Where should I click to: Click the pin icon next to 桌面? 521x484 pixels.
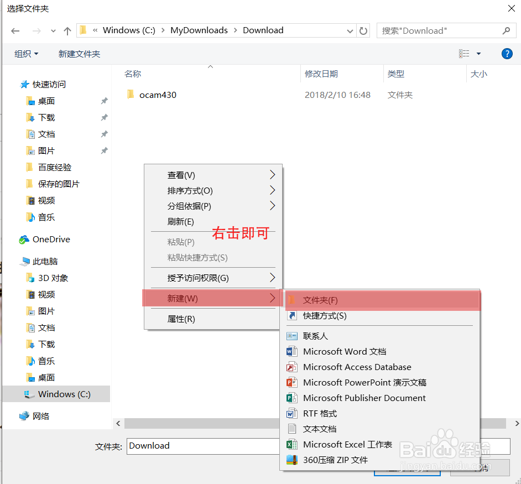pyautogui.click(x=104, y=101)
